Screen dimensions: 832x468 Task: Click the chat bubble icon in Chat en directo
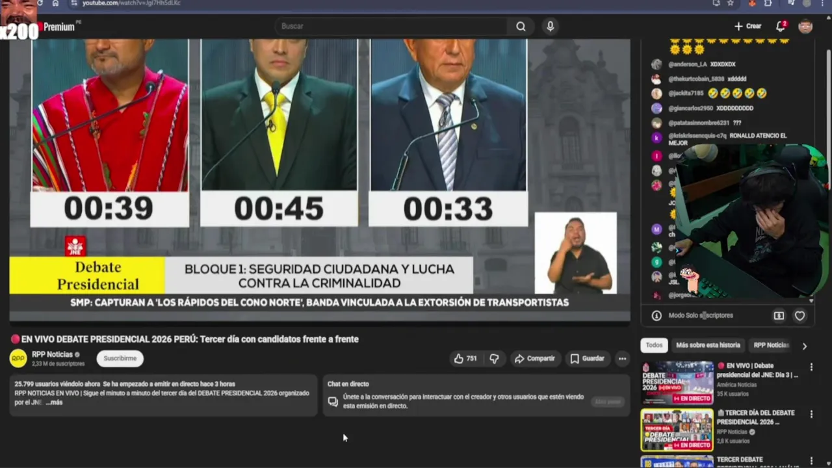[333, 402]
